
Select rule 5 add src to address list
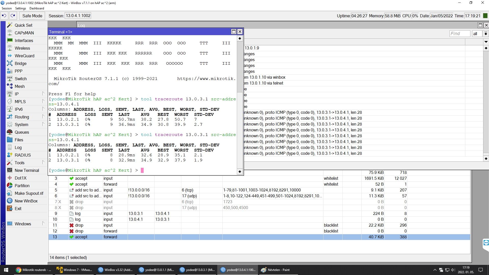point(259,190)
